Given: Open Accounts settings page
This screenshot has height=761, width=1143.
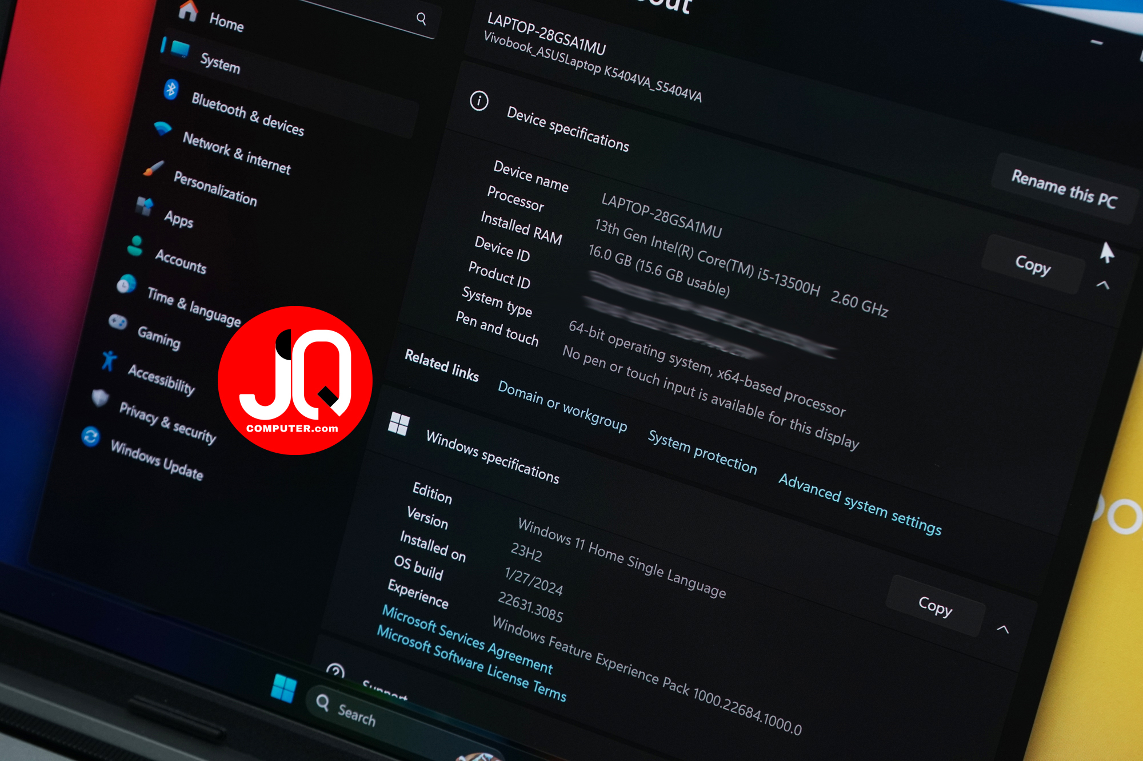Looking at the screenshot, I should coord(181,261).
